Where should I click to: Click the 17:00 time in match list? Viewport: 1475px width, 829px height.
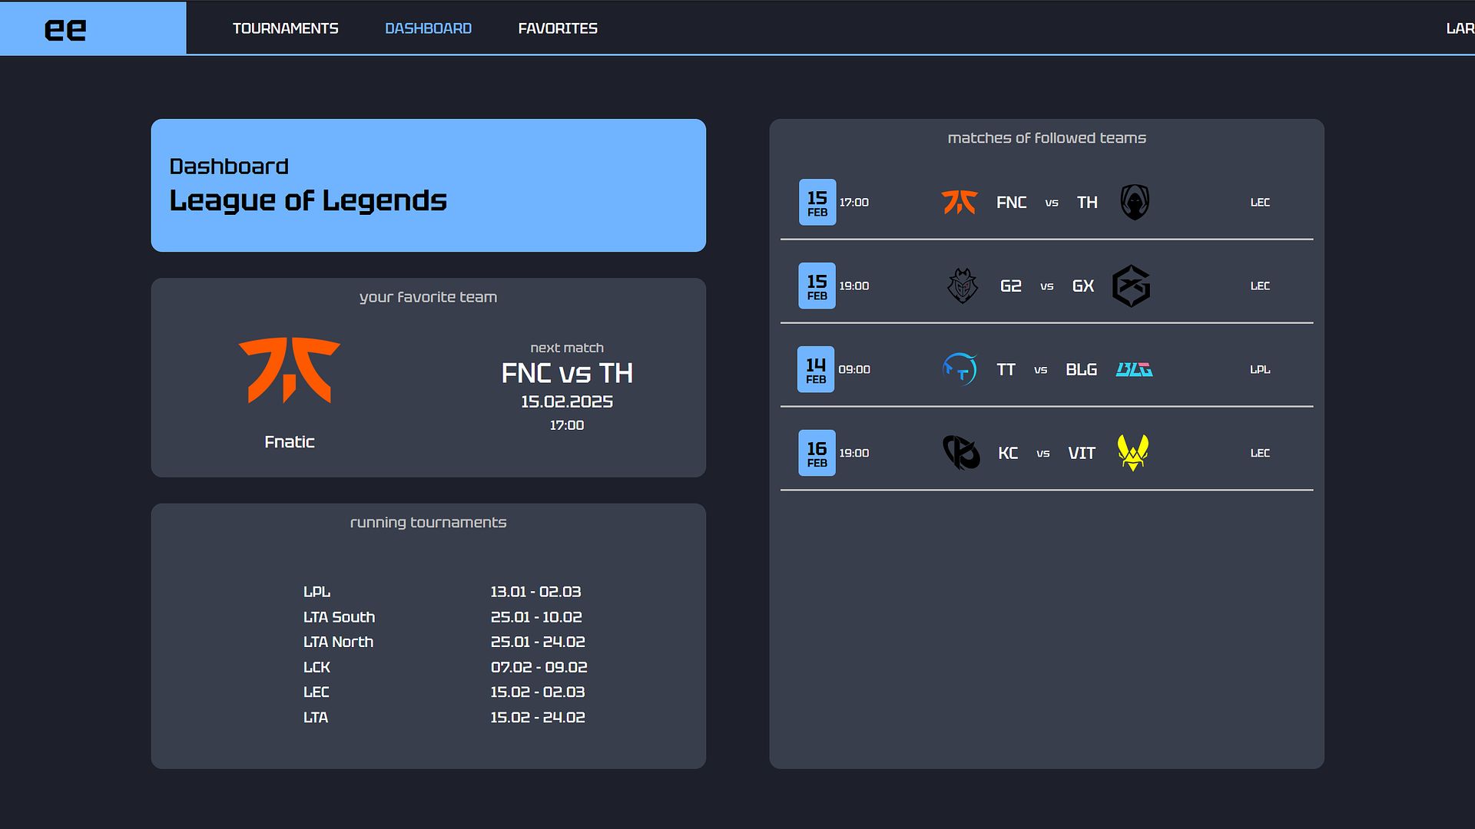854,203
